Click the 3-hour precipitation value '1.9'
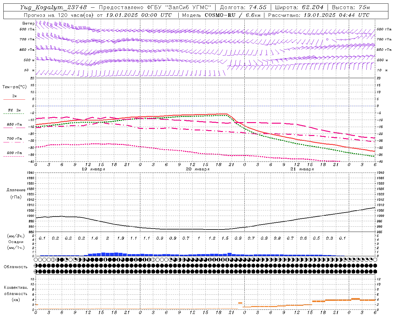The height and width of the screenshot is (315, 393). pyautogui.click(x=121, y=238)
